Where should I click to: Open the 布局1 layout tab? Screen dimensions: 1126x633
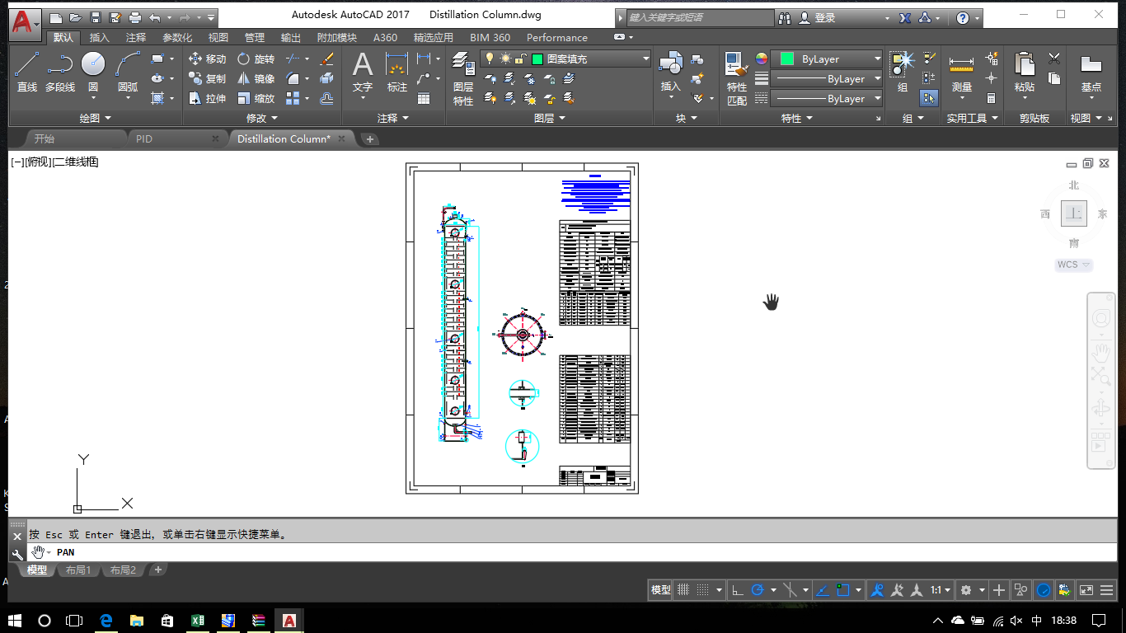point(78,570)
